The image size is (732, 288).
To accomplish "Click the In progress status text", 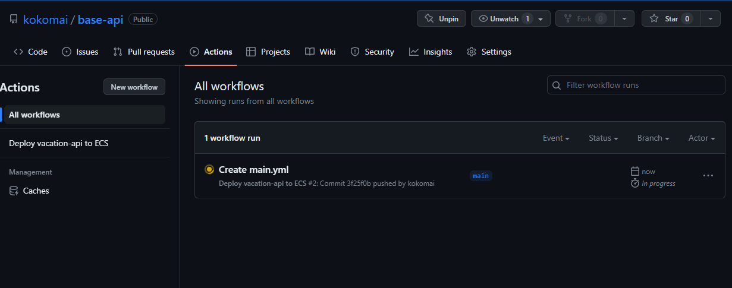I will 658,183.
